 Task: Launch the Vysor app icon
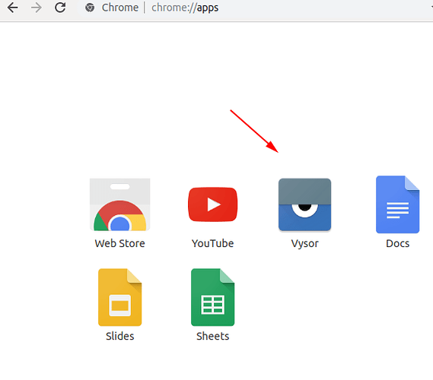pyautogui.click(x=304, y=204)
